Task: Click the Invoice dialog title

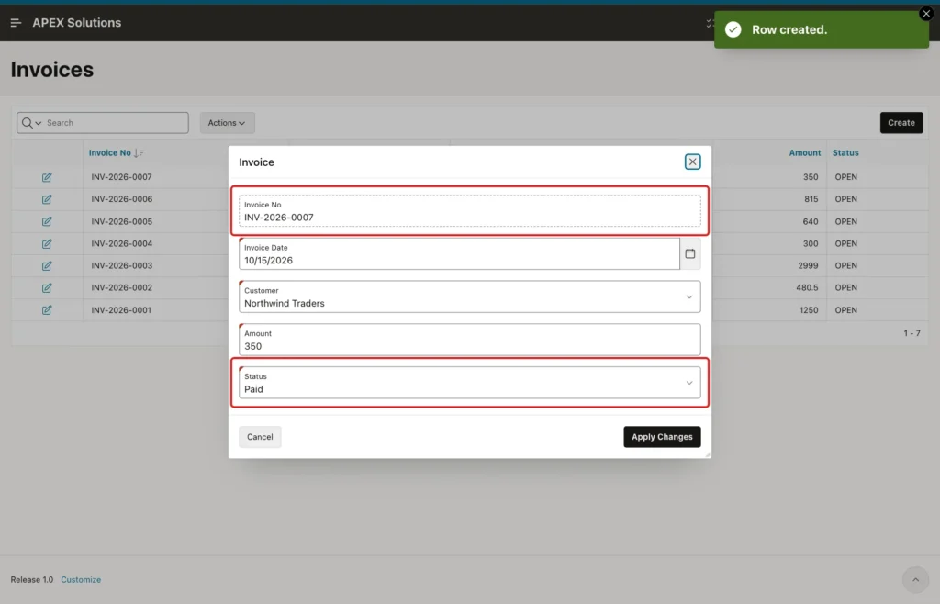Action: click(x=257, y=162)
